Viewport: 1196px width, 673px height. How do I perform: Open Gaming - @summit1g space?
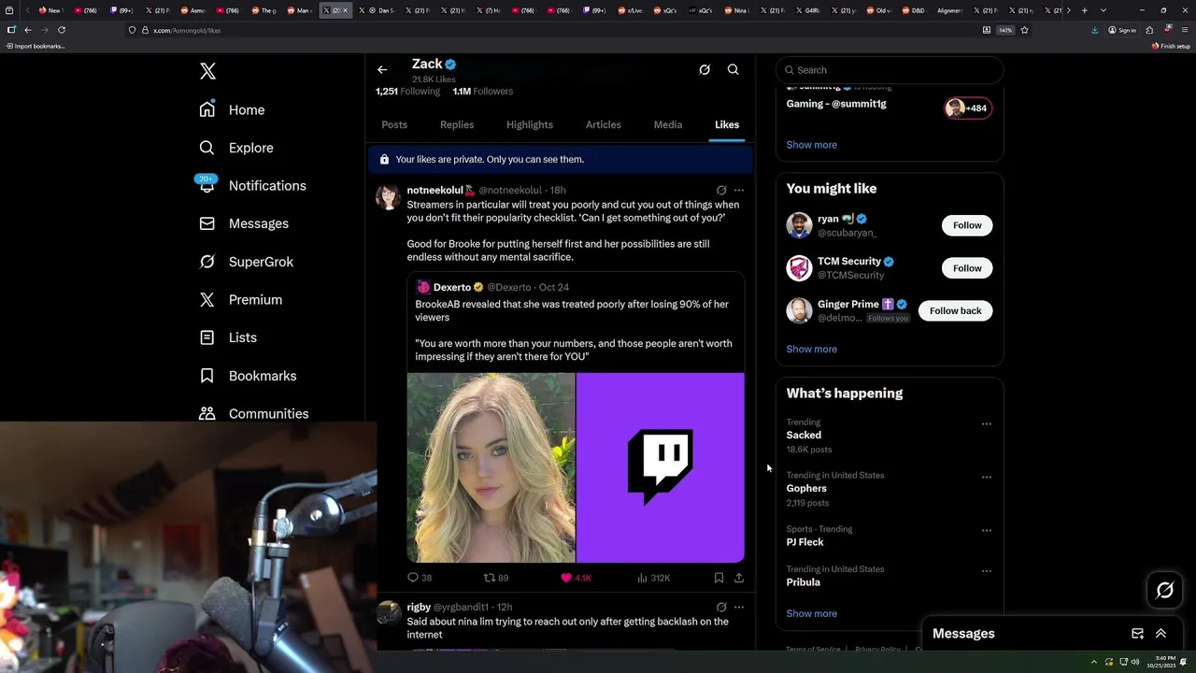(x=836, y=104)
